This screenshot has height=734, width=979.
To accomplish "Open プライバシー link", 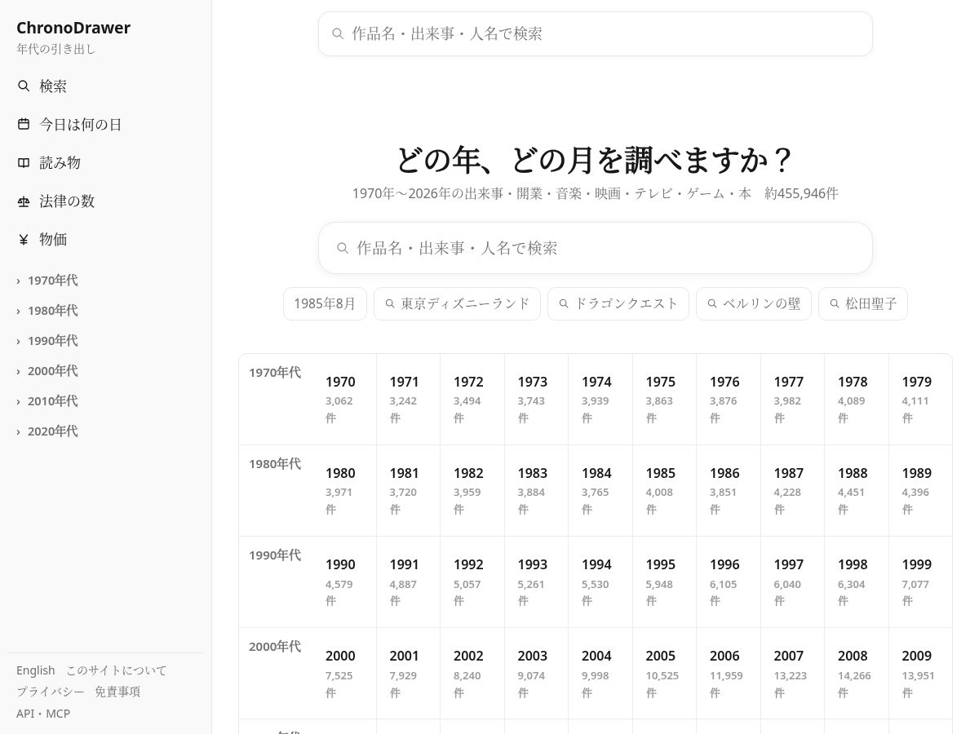I will (51, 692).
